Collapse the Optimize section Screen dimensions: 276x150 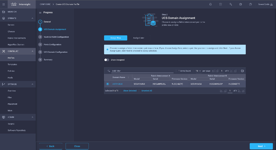33,84
